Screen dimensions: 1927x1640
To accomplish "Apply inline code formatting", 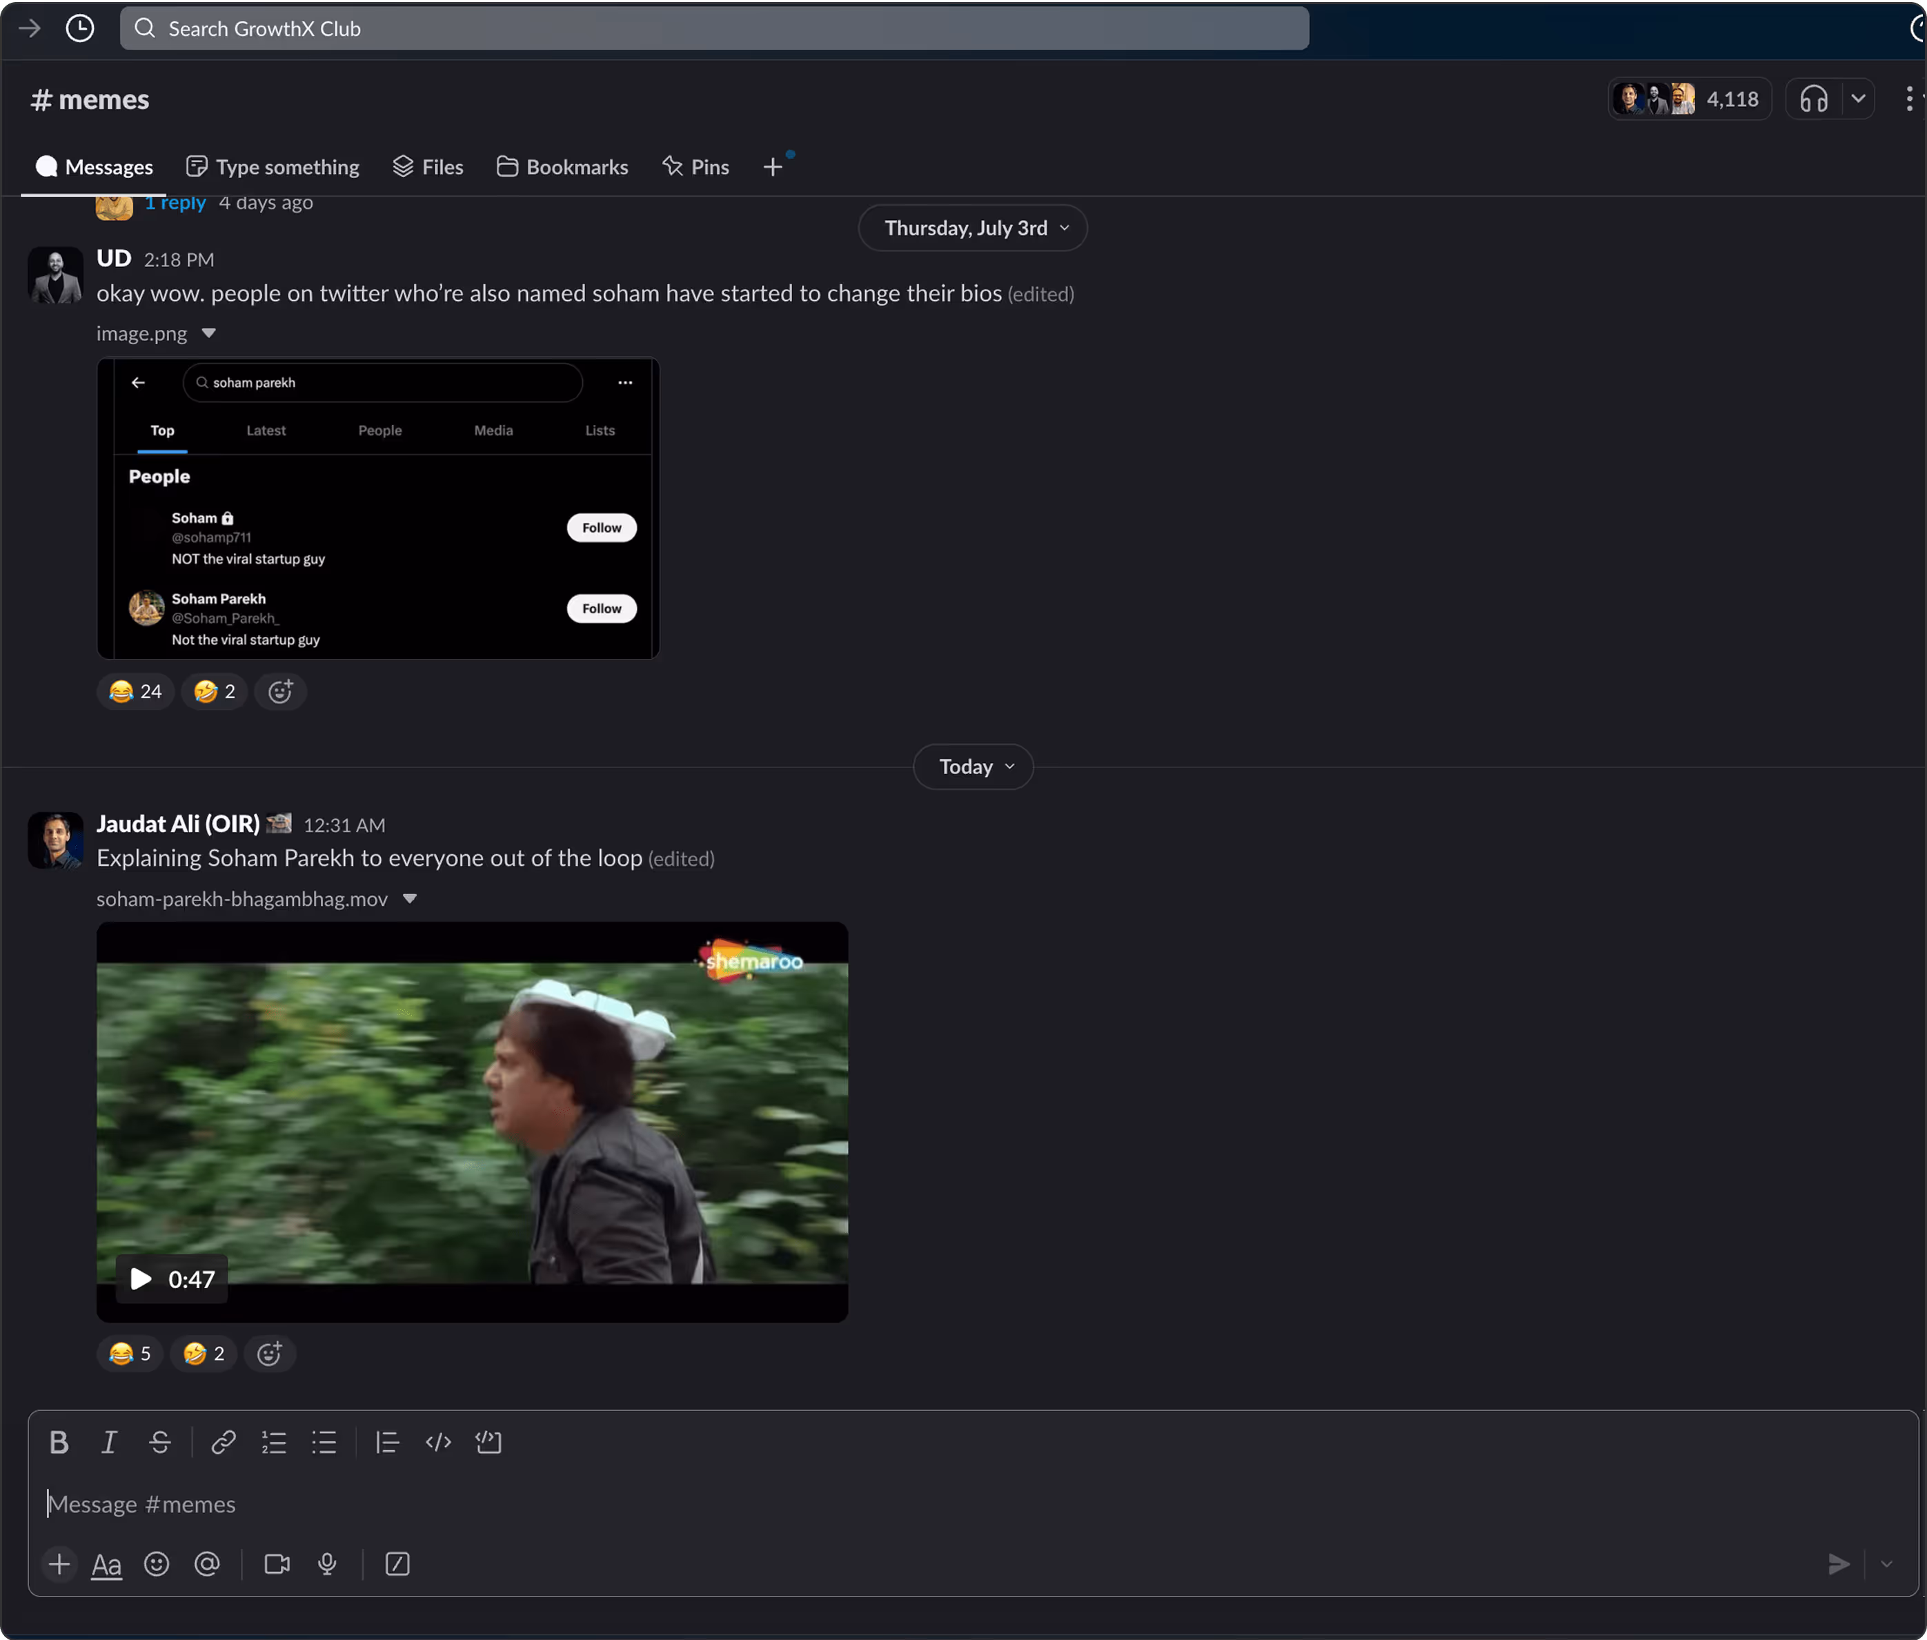I will pyautogui.click(x=438, y=1442).
